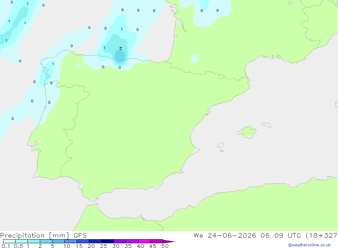Image resolution: width=338 pixels, height=248 pixels.
Task: Click the small Ibiza island outline
Action: coord(221,145)
